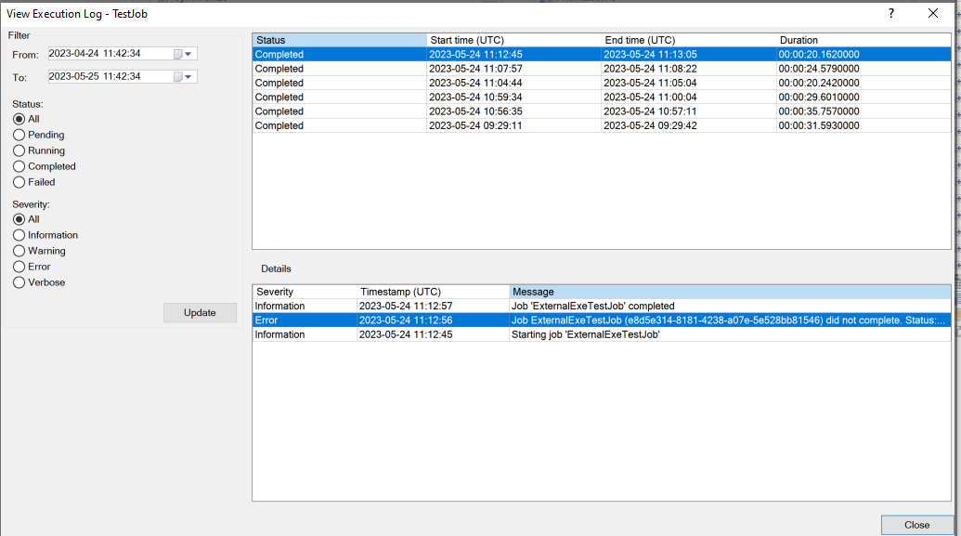Select execution started 2023-05-24 11:12:45

[602, 55]
